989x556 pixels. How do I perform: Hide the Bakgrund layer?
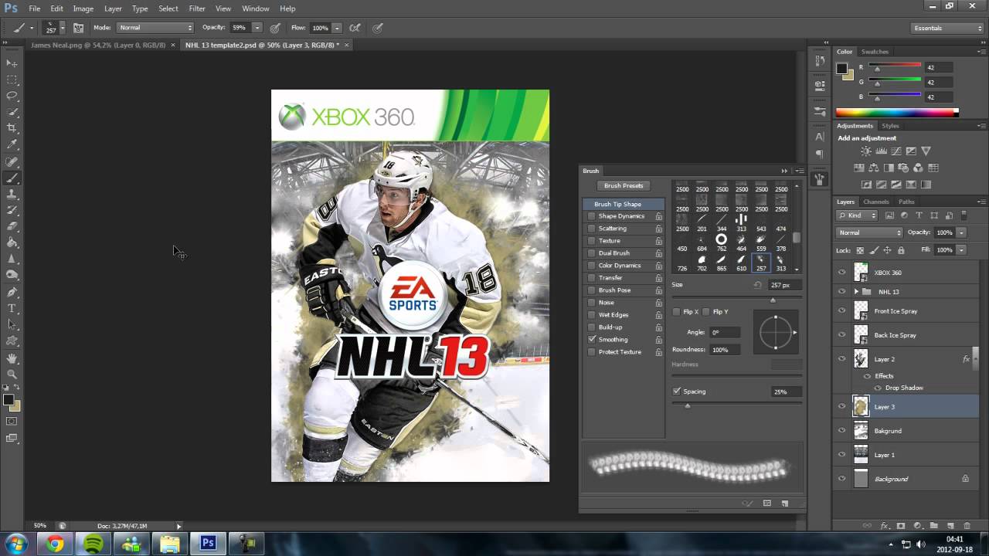[842, 431]
